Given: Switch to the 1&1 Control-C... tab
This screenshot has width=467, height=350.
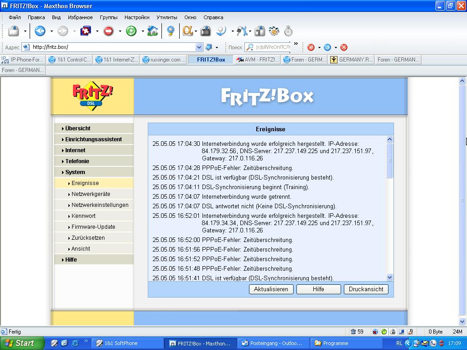Looking at the screenshot, I should tap(70, 60).
